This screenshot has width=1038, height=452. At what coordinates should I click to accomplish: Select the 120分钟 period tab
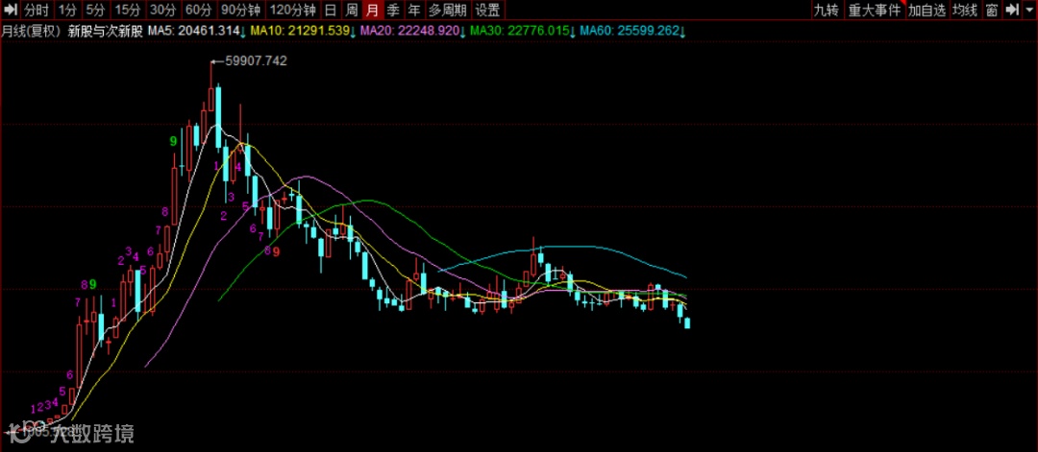[x=293, y=10]
